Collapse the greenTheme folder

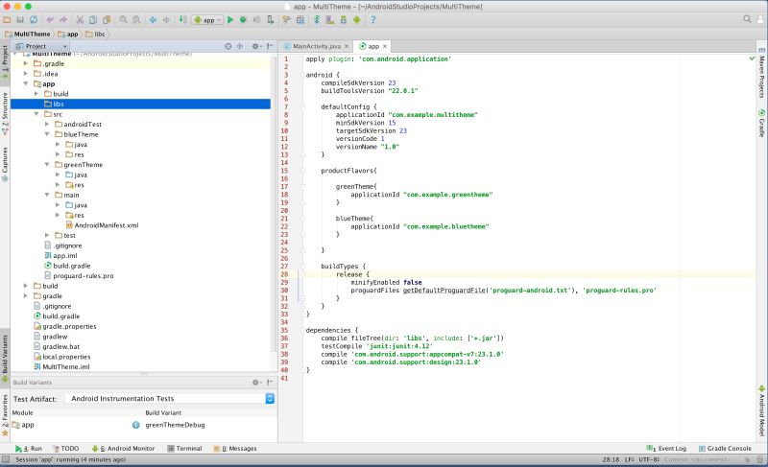47,164
